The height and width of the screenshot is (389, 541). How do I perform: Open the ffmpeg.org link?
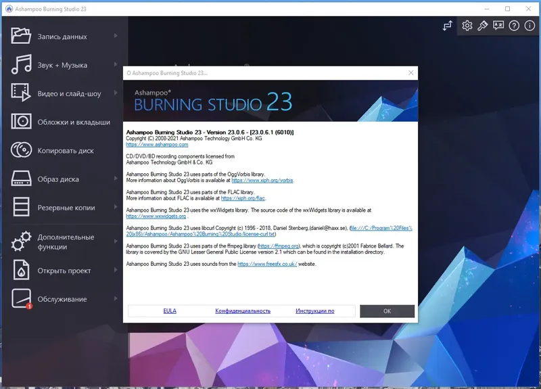tap(279, 246)
